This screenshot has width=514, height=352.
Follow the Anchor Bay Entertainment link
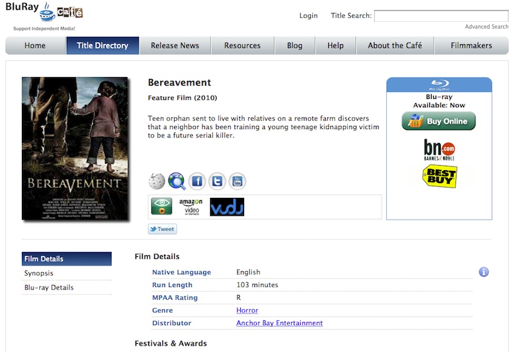pos(279,323)
